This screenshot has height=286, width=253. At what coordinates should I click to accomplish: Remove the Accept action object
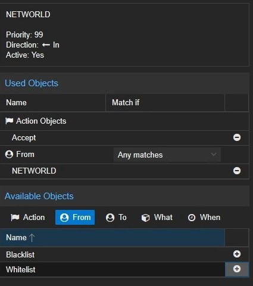click(x=237, y=137)
